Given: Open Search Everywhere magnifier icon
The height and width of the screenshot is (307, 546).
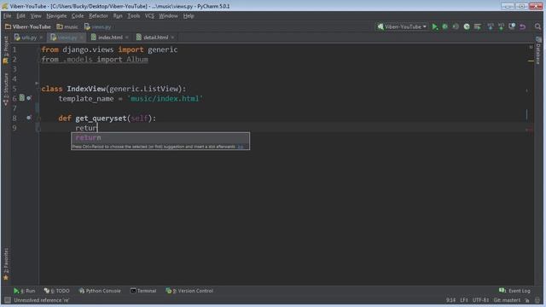Looking at the screenshot, I should (537, 26).
